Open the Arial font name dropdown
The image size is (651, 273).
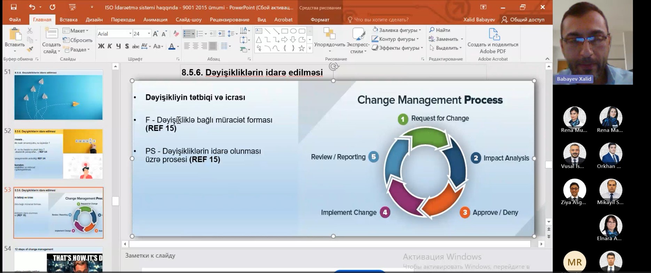tap(130, 34)
